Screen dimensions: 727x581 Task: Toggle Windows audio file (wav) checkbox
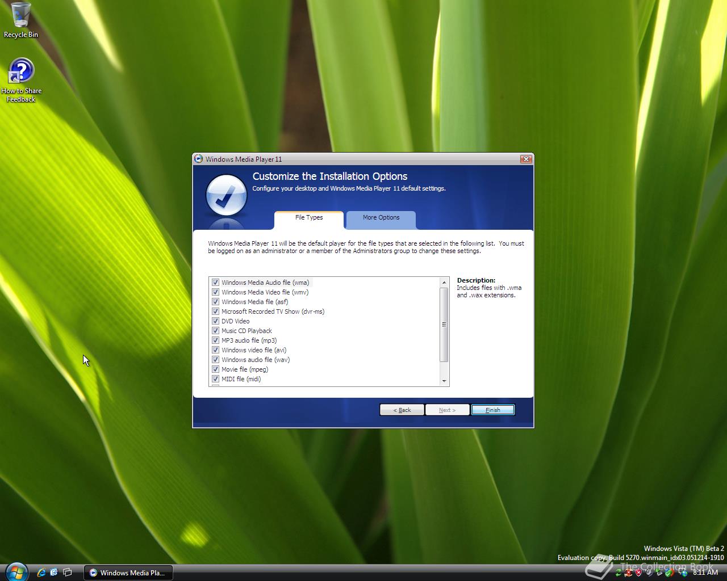215,359
